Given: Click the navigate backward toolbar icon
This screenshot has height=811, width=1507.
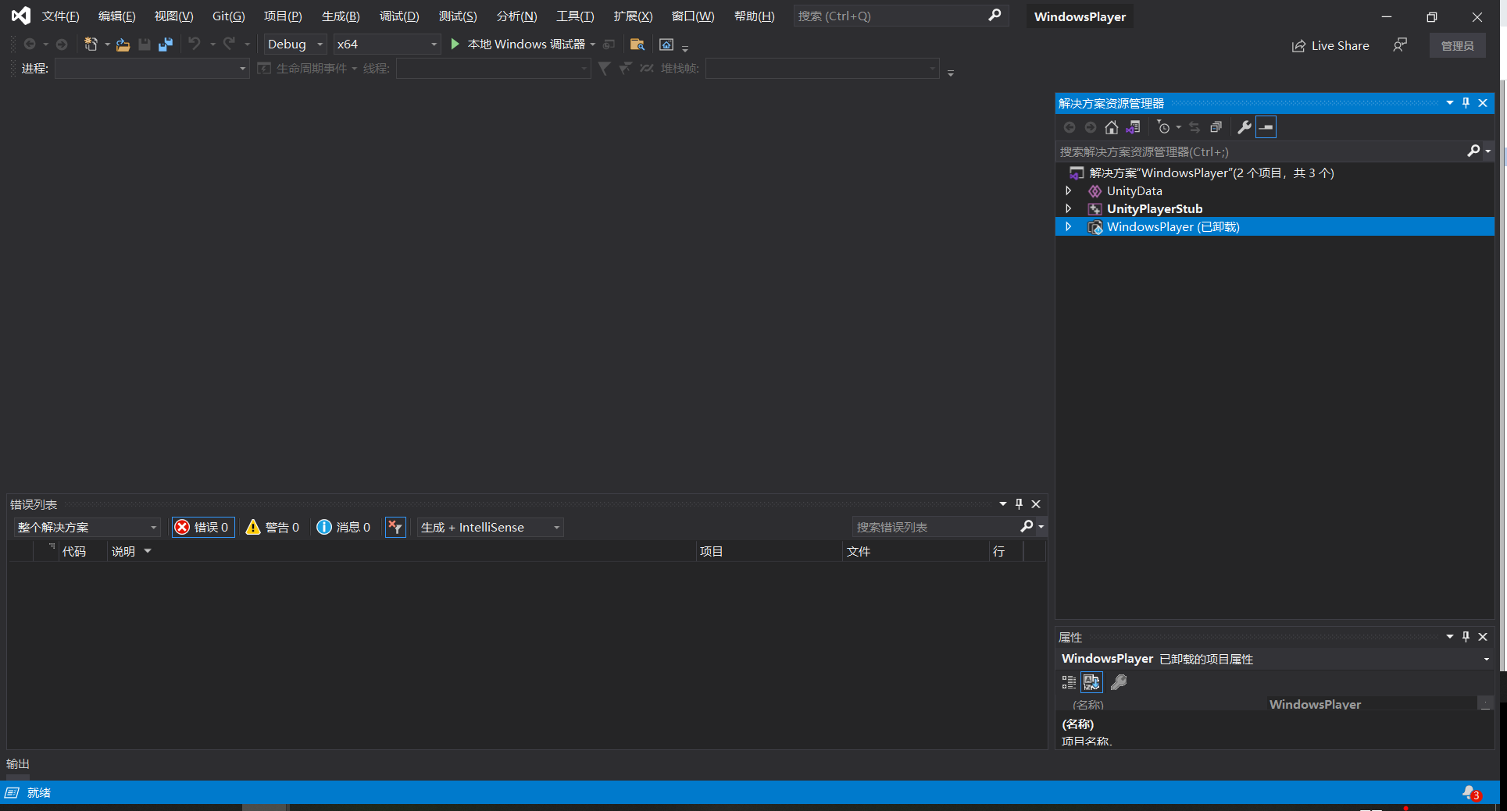Looking at the screenshot, I should pos(30,44).
